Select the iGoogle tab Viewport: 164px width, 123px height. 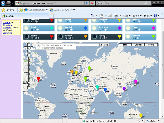click(25, 16)
